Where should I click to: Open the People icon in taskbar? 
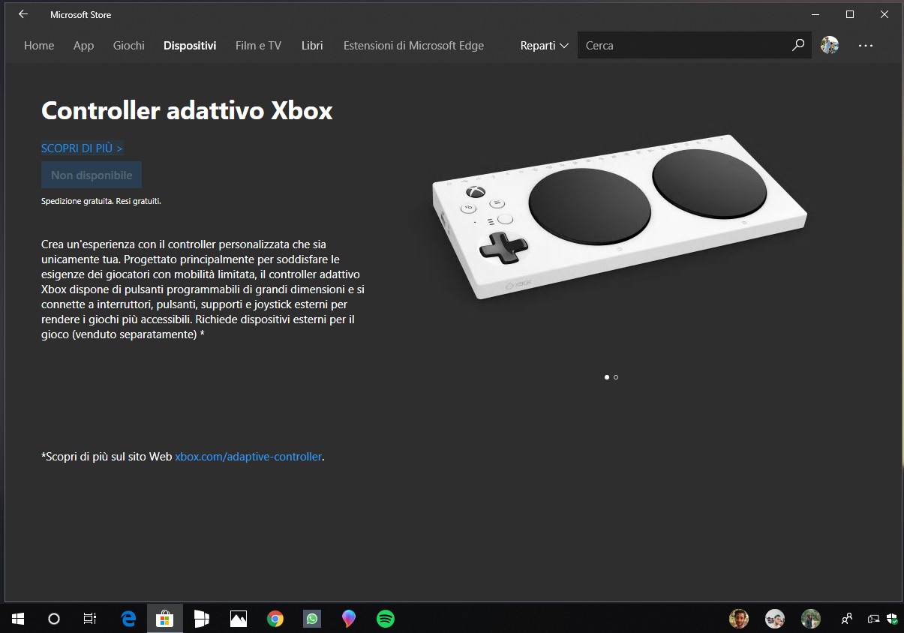[x=847, y=619]
